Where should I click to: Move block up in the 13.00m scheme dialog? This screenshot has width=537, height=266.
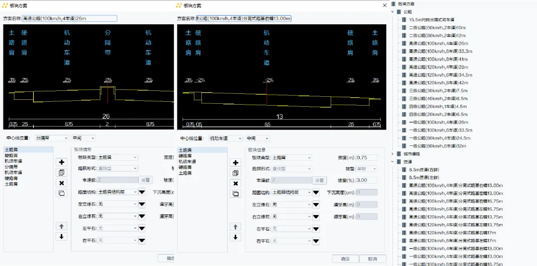coord(235,227)
